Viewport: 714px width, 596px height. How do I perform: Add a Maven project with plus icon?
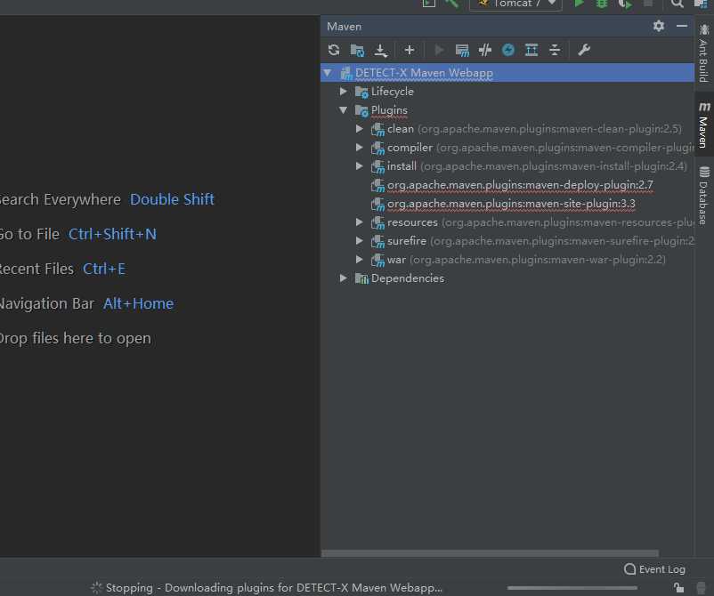pos(410,50)
